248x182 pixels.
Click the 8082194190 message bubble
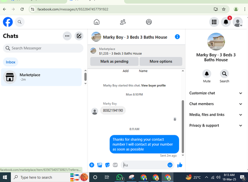113,111
